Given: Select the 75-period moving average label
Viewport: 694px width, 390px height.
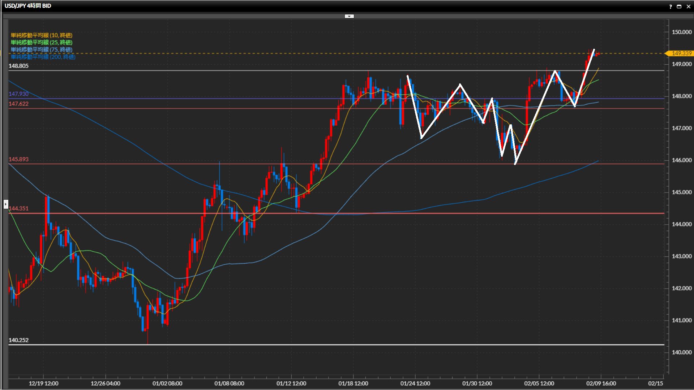Looking at the screenshot, I should (42, 49).
